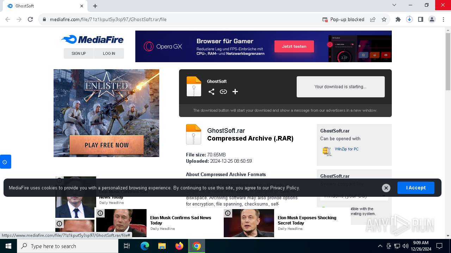This screenshot has width=451, height=253.
Task: Copy link to GhostSoft file
Action: tap(223, 92)
